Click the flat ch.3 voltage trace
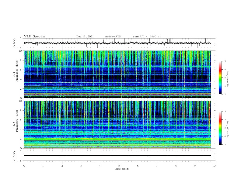241x186 pixels. point(117,156)
